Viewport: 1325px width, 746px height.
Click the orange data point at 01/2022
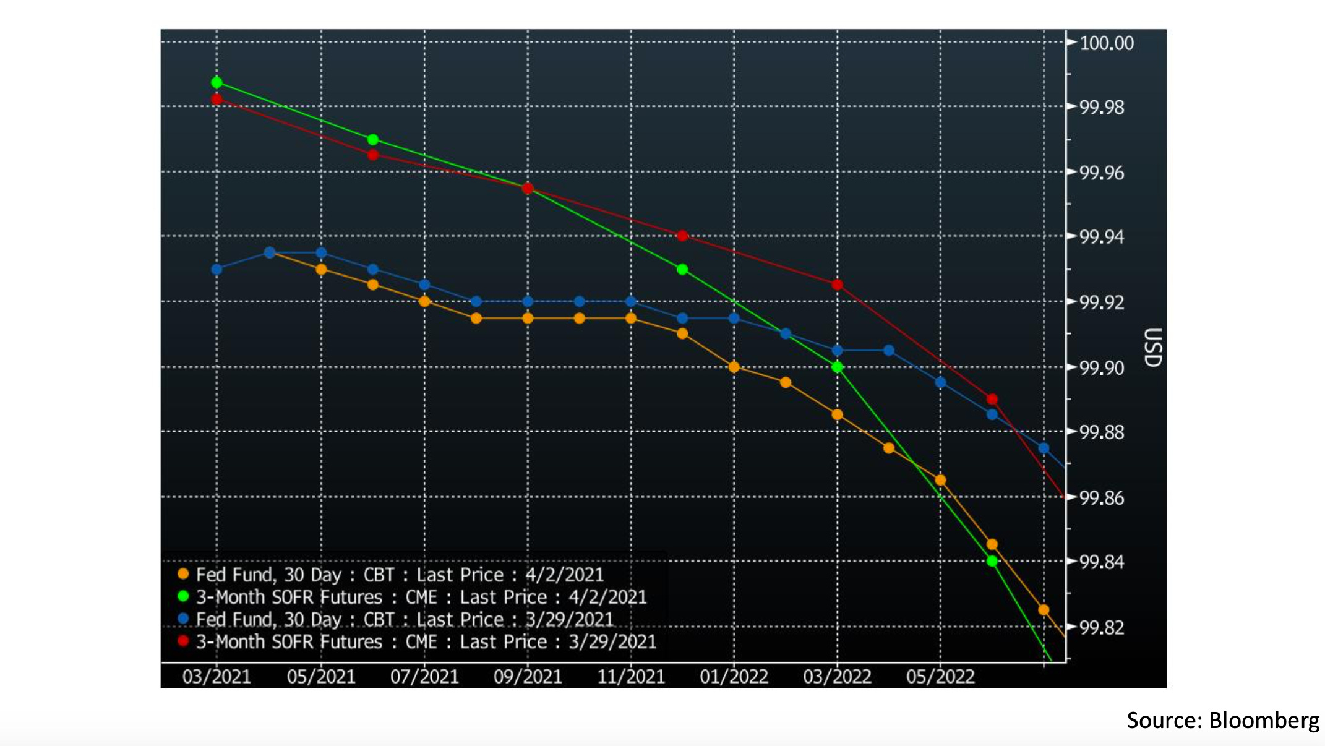pos(734,367)
